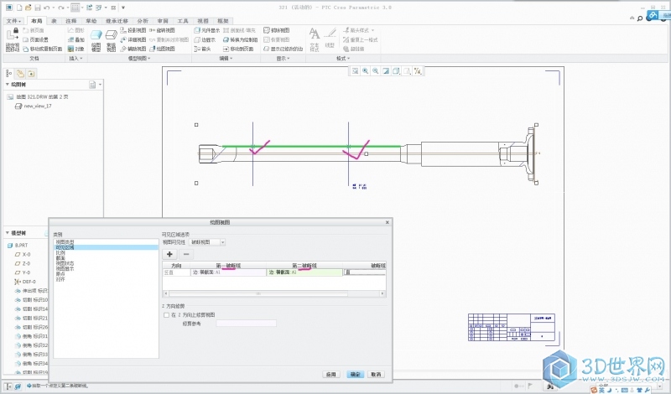671x394 pixels.
Task: Click the Save disk icon
Action: (38, 8)
